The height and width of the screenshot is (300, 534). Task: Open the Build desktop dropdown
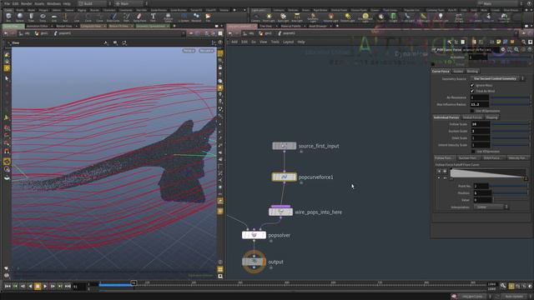pyautogui.click(x=94, y=3)
